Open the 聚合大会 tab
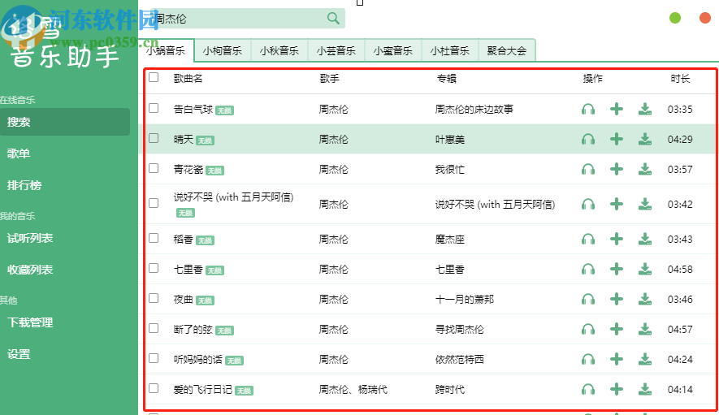This screenshot has height=415, width=719. click(x=507, y=50)
